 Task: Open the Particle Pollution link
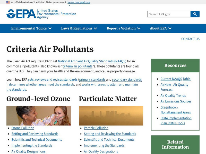click(96, 128)
